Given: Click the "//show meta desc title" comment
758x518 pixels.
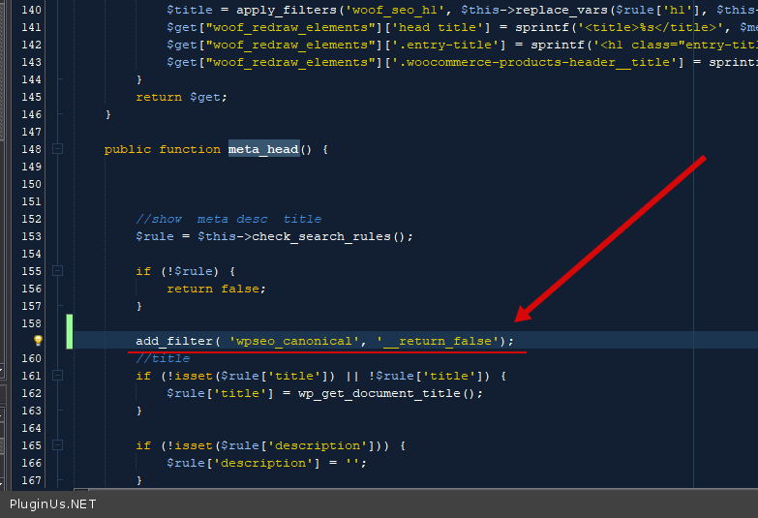Looking at the screenshot, I should coord(228,219).
